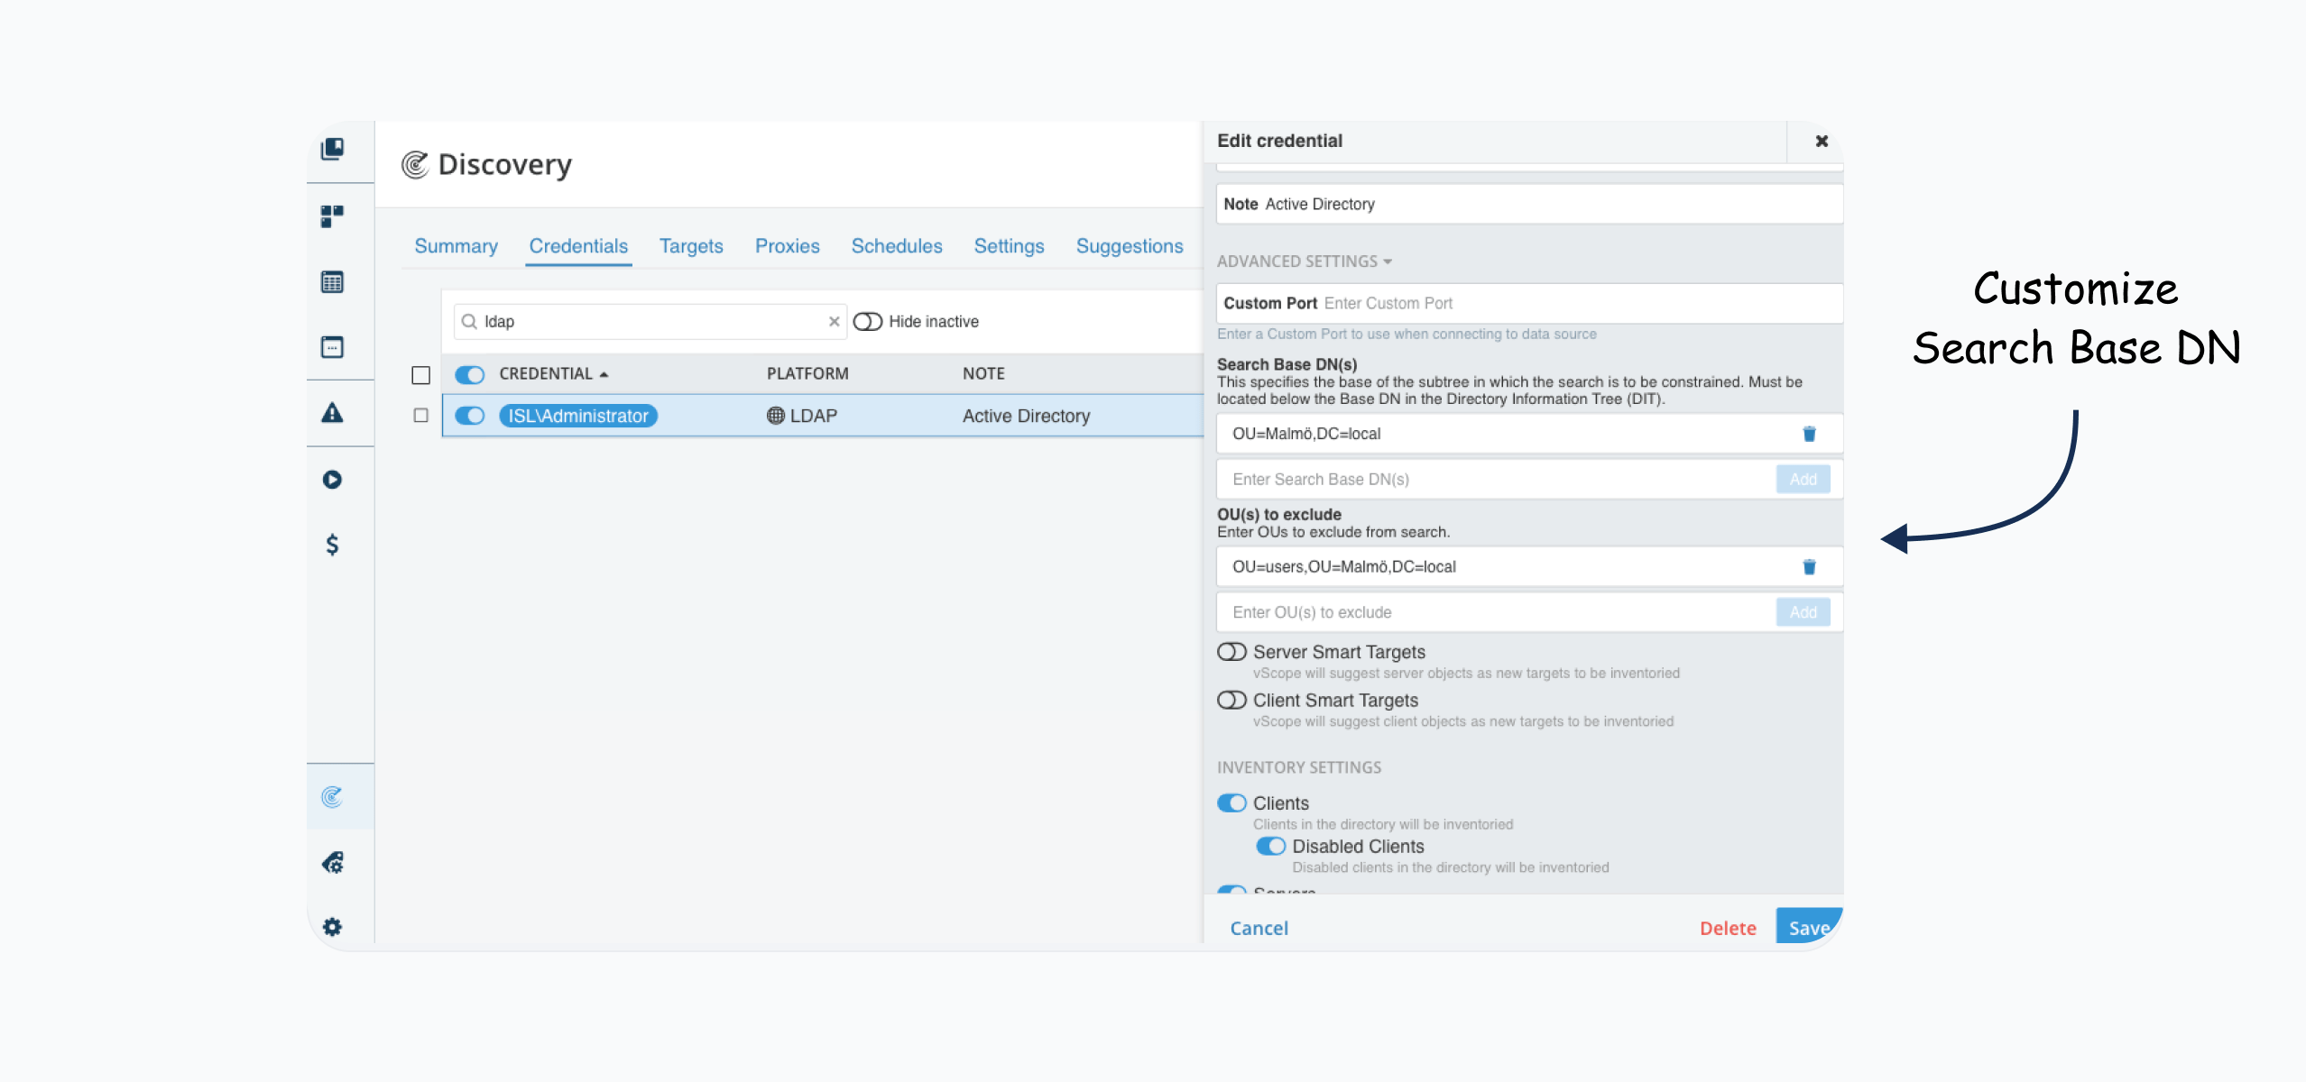Open the play circle icon in the sidebar
This screenshot has width=2306, height=1082.
tap(332, 480)
